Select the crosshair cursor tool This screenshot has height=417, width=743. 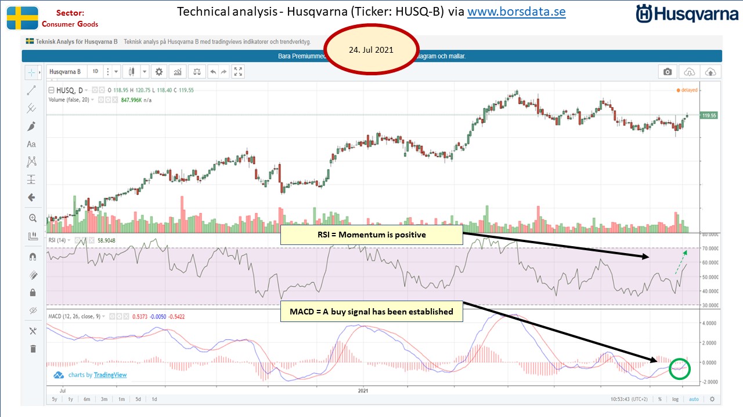[x=31, y=72]
